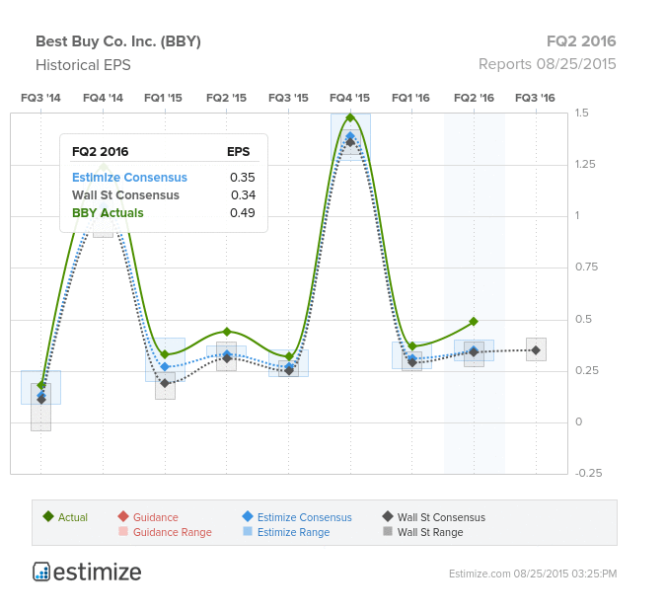
Task: Click the Reports 08/25/2015 text
Action: coord(547,64)
